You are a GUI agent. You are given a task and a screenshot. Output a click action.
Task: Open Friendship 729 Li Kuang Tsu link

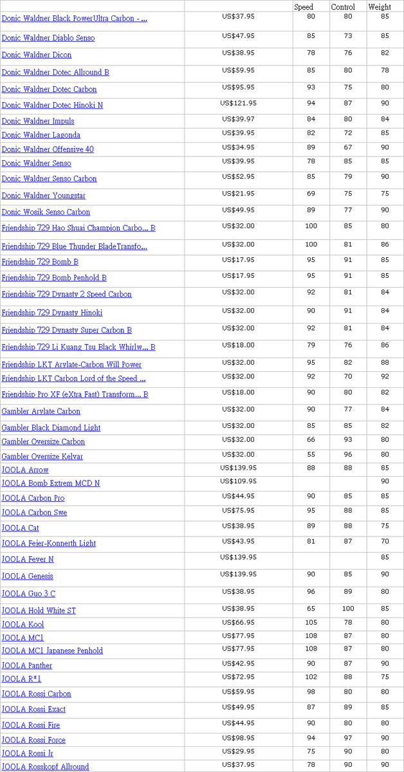point(78,347)
